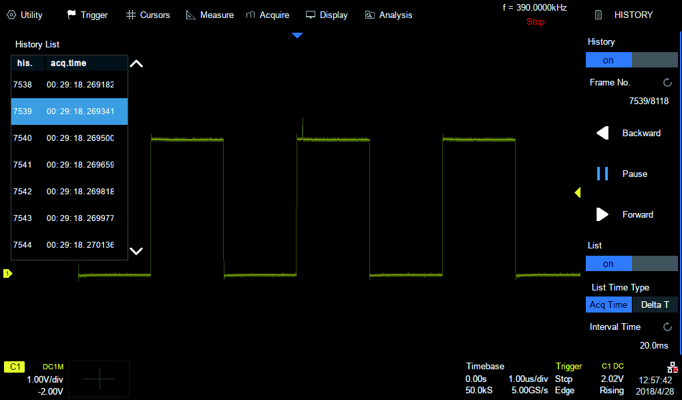Select Acq Time list time type
This screenshot has height=400, width=682.
(609, 305)
